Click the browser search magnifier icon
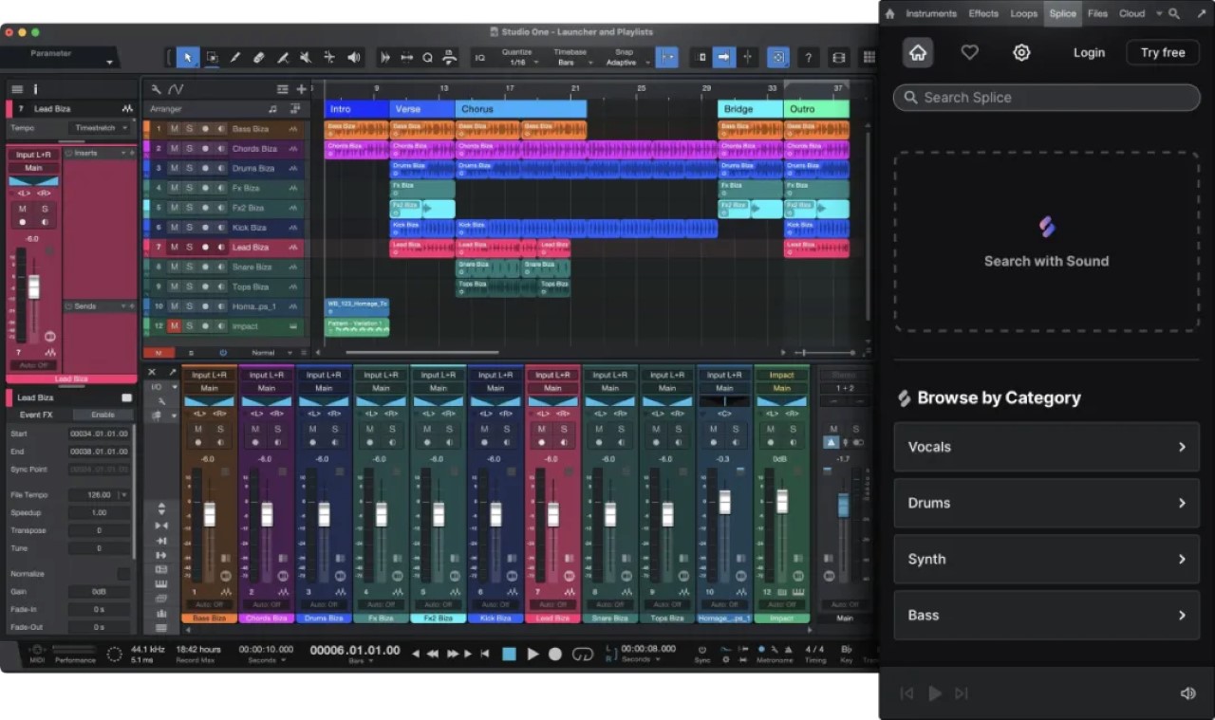Viewport: 1215px width, 720px height. pos(1174,13)
